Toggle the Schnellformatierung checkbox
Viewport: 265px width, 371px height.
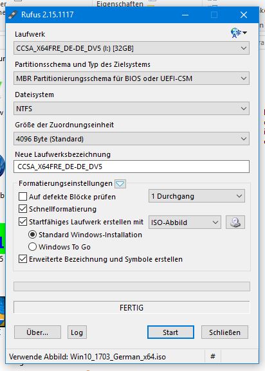(x=23, y=209)
